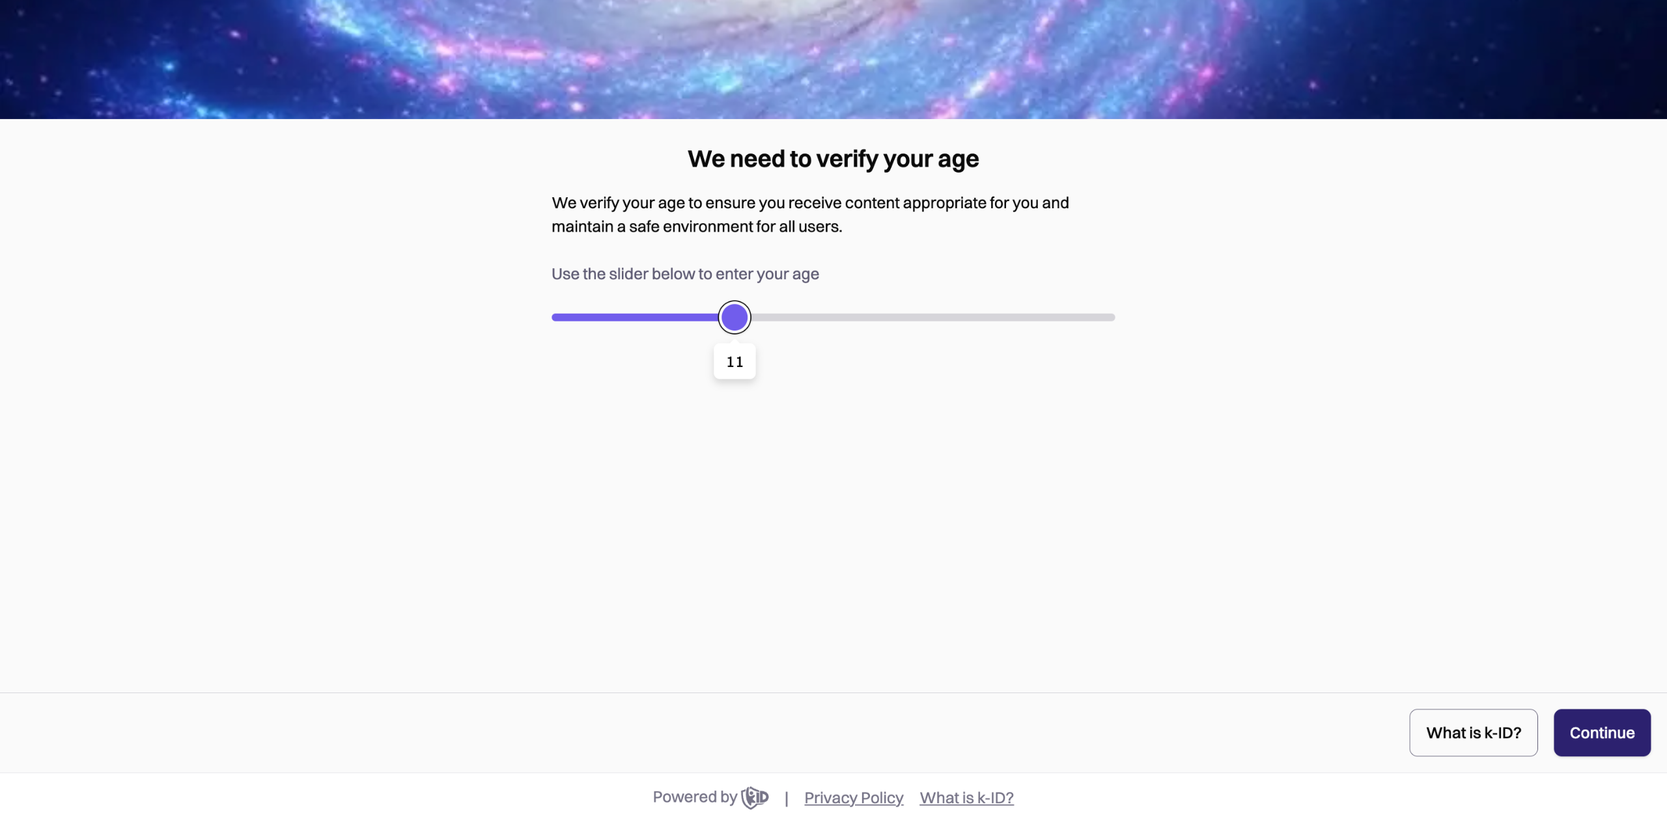Click the far-left start of the age slider
The height and width of the screenshot is (822, 1667).
tap(555, 318)
